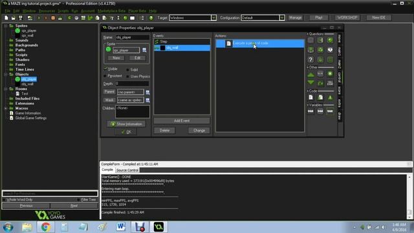The image size is (414, 233).
Task: Select Test Variable action icon
Action: [x=320, y=111]
